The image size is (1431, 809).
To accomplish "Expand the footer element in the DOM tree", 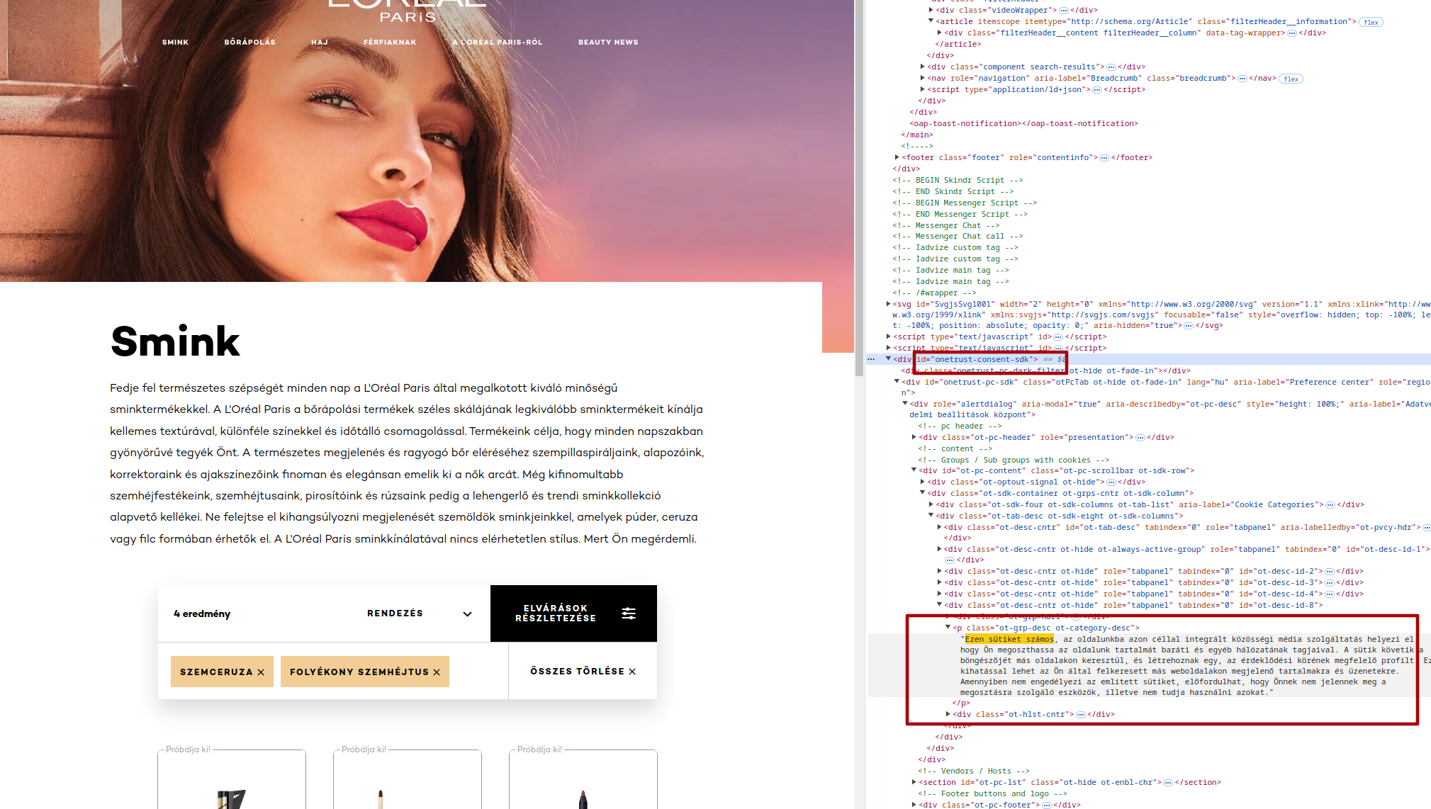I will 897,157.
